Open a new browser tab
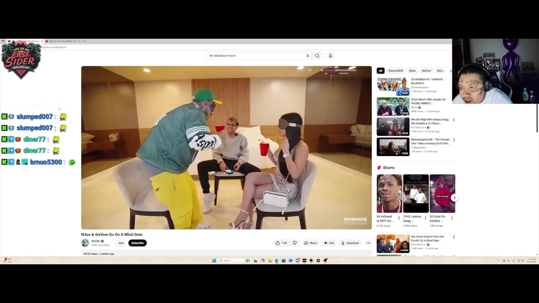Screen dimensions: 539x303 [84, 41]
